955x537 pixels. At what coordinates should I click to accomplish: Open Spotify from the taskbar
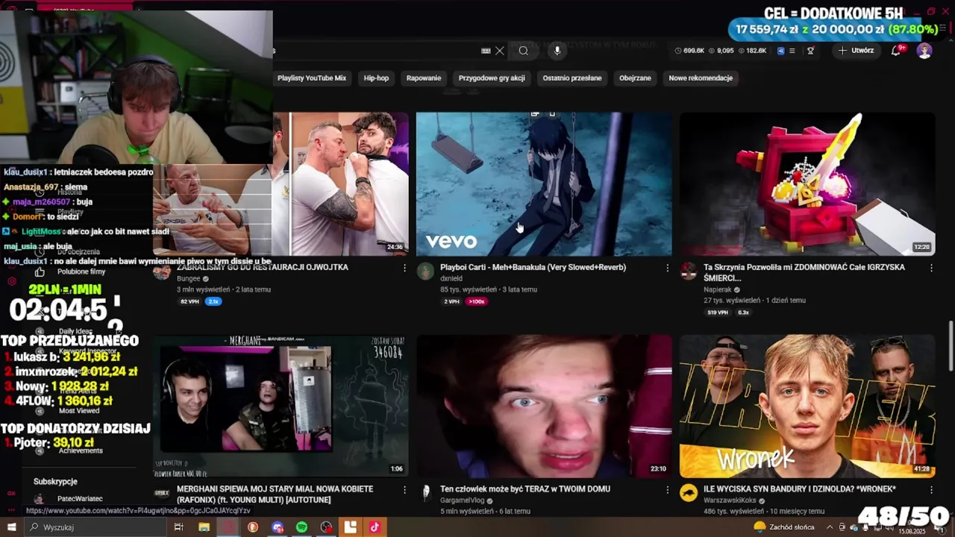coord(301,527)
